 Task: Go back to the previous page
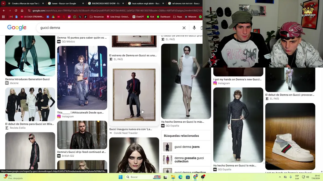(4, 11)
